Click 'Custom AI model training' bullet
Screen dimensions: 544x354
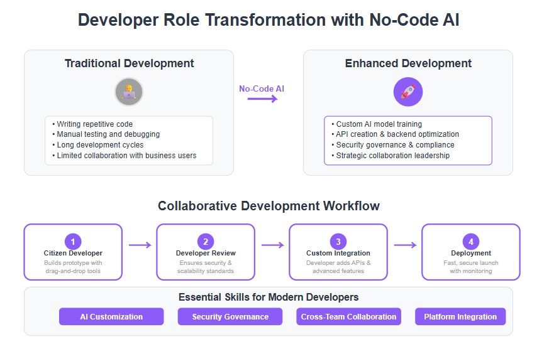(377, 124)
